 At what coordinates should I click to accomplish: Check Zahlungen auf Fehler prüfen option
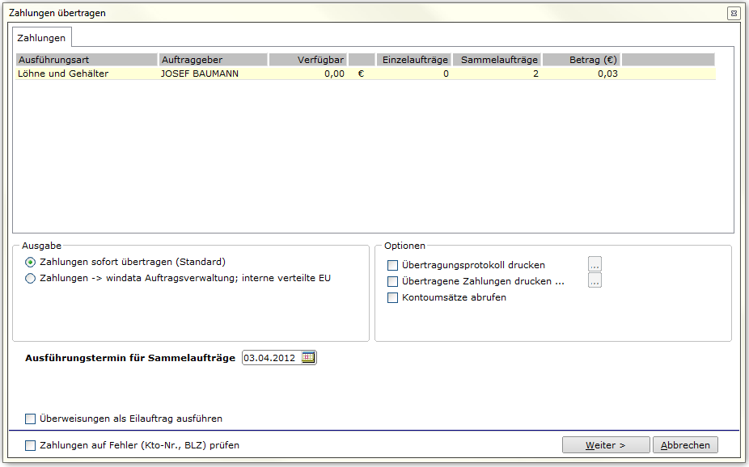click(x=30, y=445)
